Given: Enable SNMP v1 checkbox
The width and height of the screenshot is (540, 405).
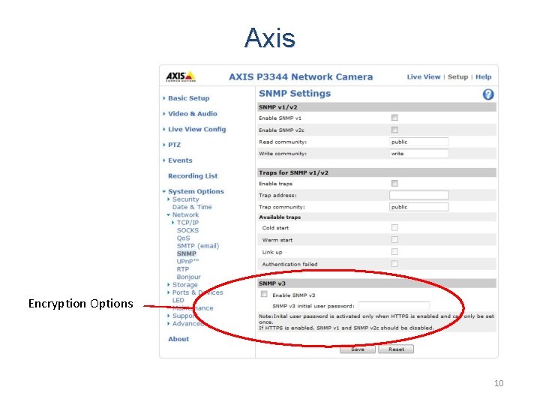Looking at the screenshot, I should (x=394, y=118).
